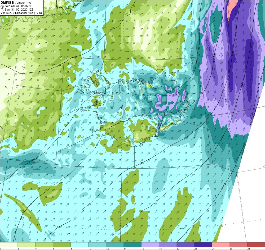Click the legend value 28
Viewport: 265px width, 250px height.
pos(249,248)
